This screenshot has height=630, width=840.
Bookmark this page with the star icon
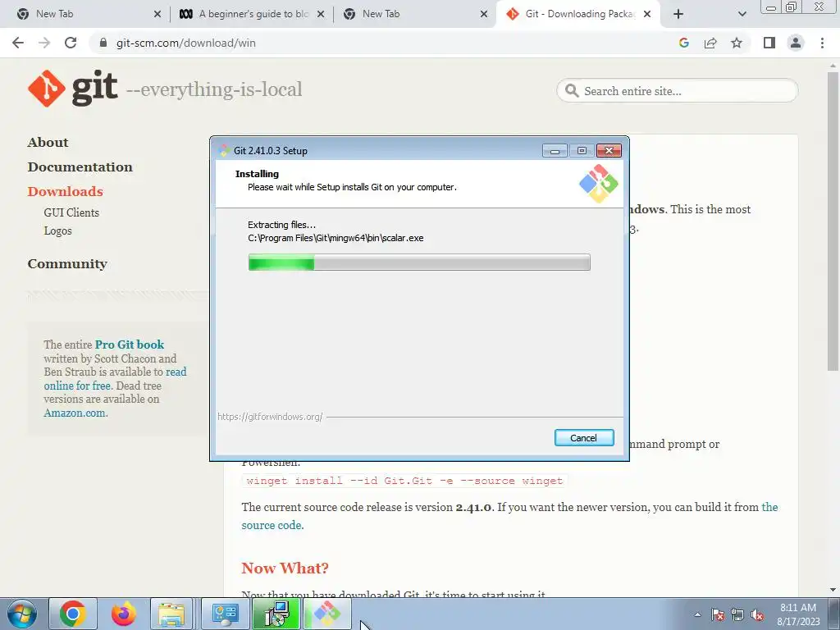pos(737,43)
